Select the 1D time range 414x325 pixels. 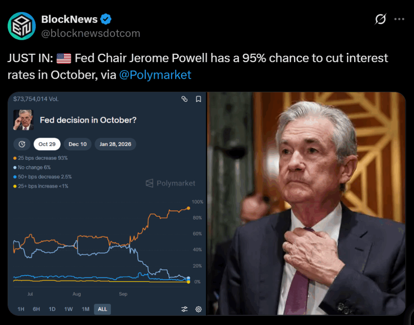(x=52, y=309)
